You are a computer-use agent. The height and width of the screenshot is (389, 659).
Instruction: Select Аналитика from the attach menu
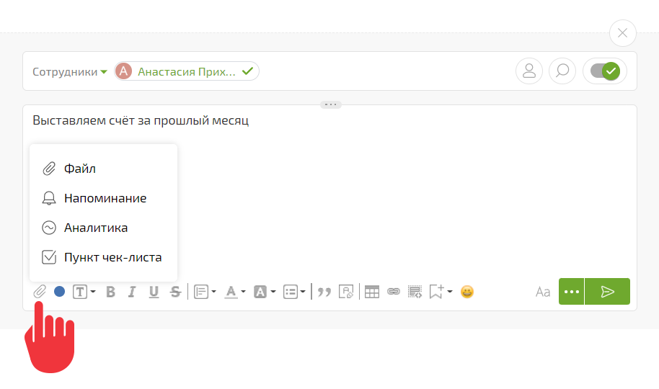pyautogui.click(x=103, y=228)
